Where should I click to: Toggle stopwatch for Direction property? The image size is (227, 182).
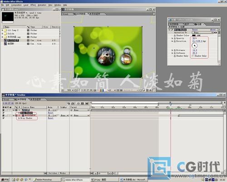click(x=175, y=41)
